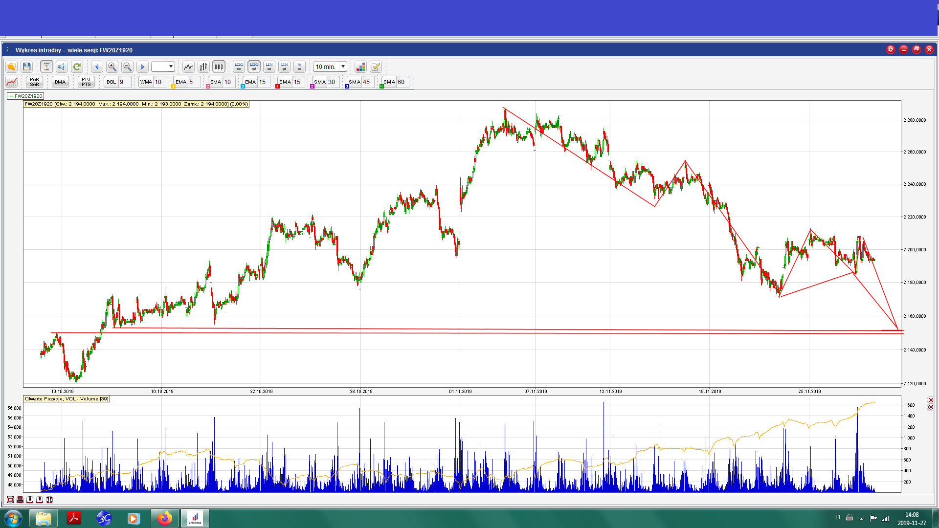Image resolution: width=939 pixels, height=528 pixels.
Task: Open Firefox from the taskbar
Action: coord(165,518)
